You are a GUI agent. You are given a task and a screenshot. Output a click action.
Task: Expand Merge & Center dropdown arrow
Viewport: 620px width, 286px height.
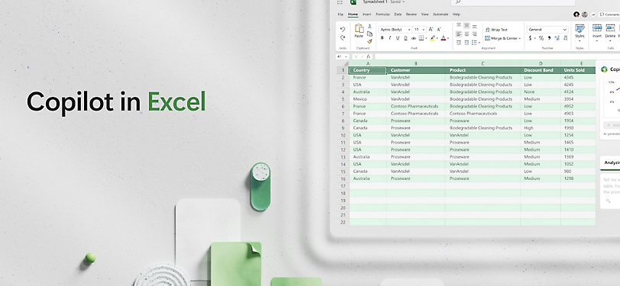click(519, 38)
